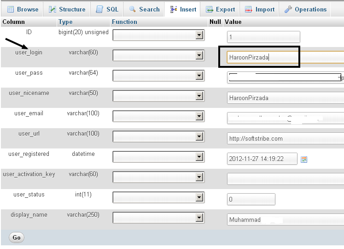This screenshot has width=344, height=249.
Task: Click the Search magnifier icon
Action: click(132, 9)
